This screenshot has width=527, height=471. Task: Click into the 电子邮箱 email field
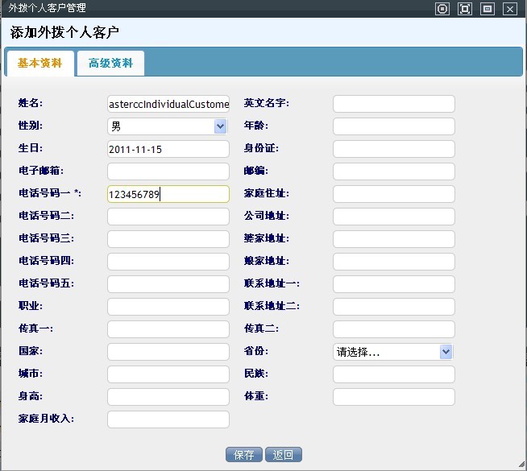click(x=168, y=171)
